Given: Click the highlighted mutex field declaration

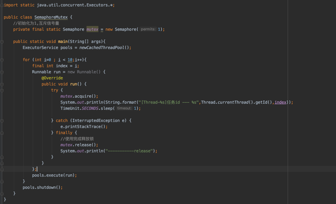Looking at the screenshot, I should pyautogui.click(x=92, y=29).
